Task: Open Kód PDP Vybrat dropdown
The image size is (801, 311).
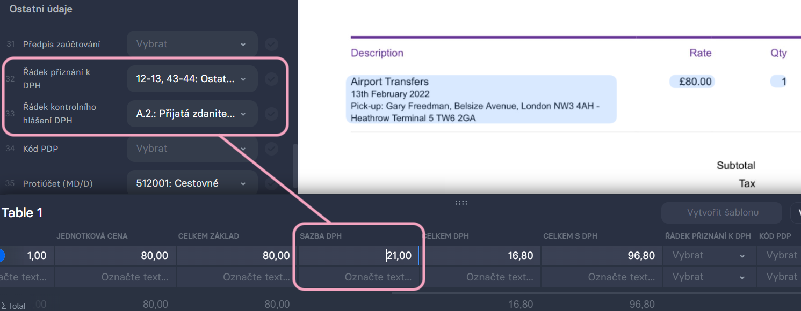Action: (x=192, y=149)
